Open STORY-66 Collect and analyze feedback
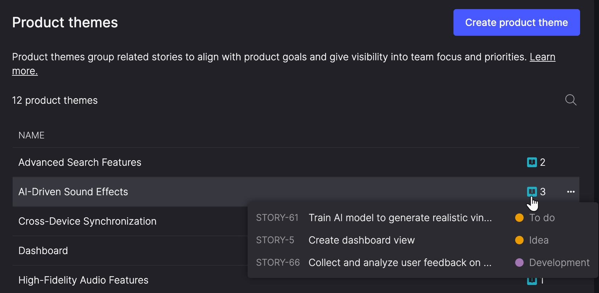 pos(400,263)
